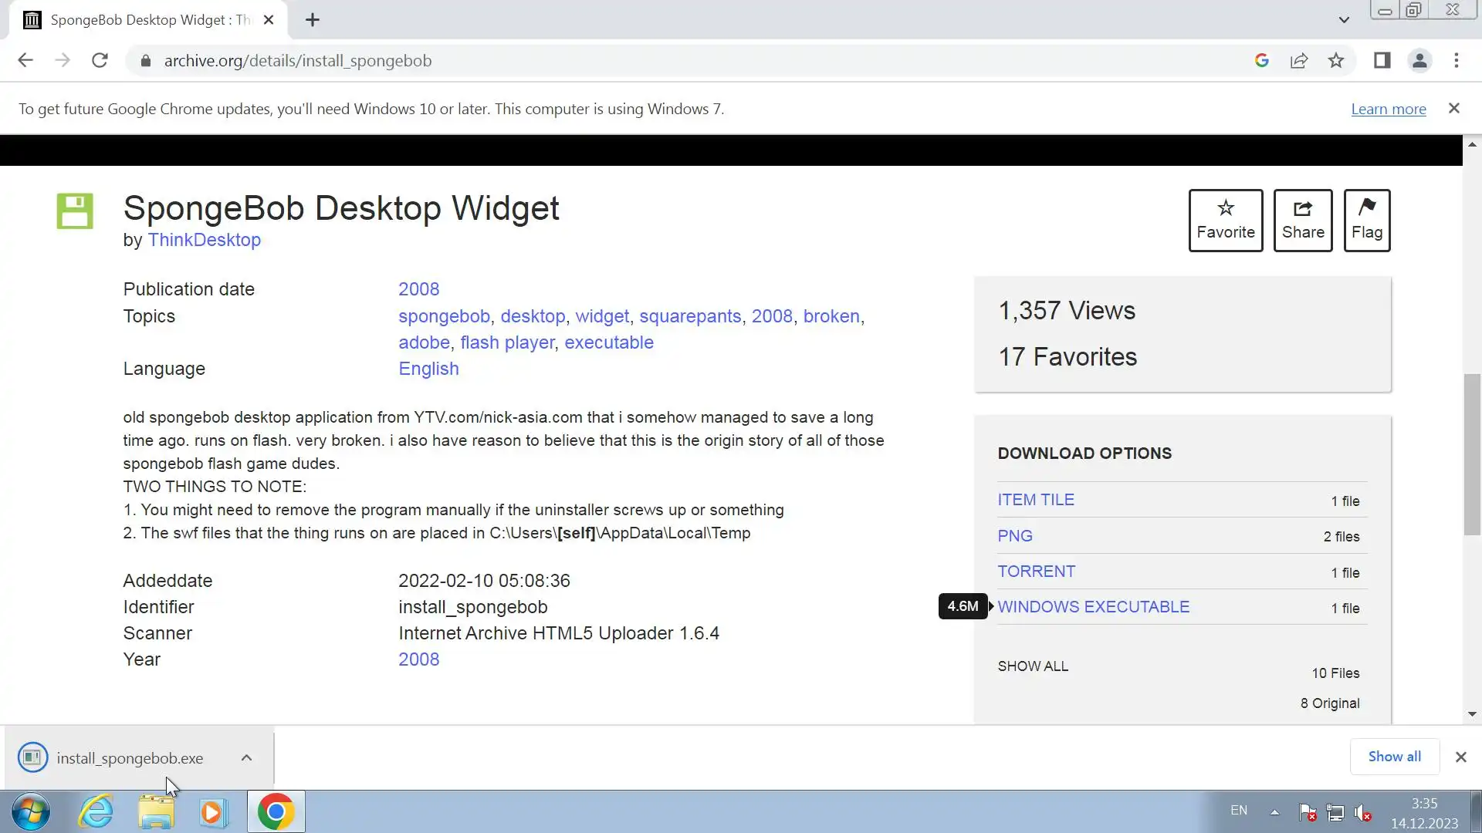Bookmark this page via star icon

[x=1336, y=61]
